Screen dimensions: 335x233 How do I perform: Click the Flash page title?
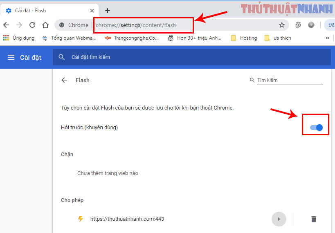point(83,80)
